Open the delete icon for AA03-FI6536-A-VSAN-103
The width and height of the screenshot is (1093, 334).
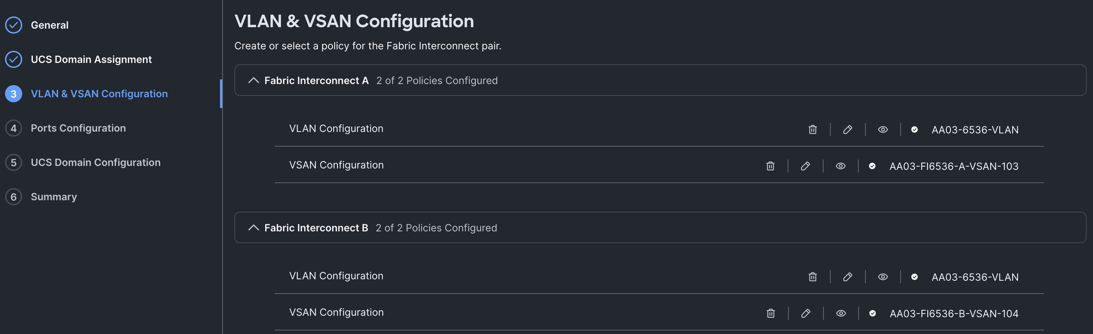(x=770, y=166)
